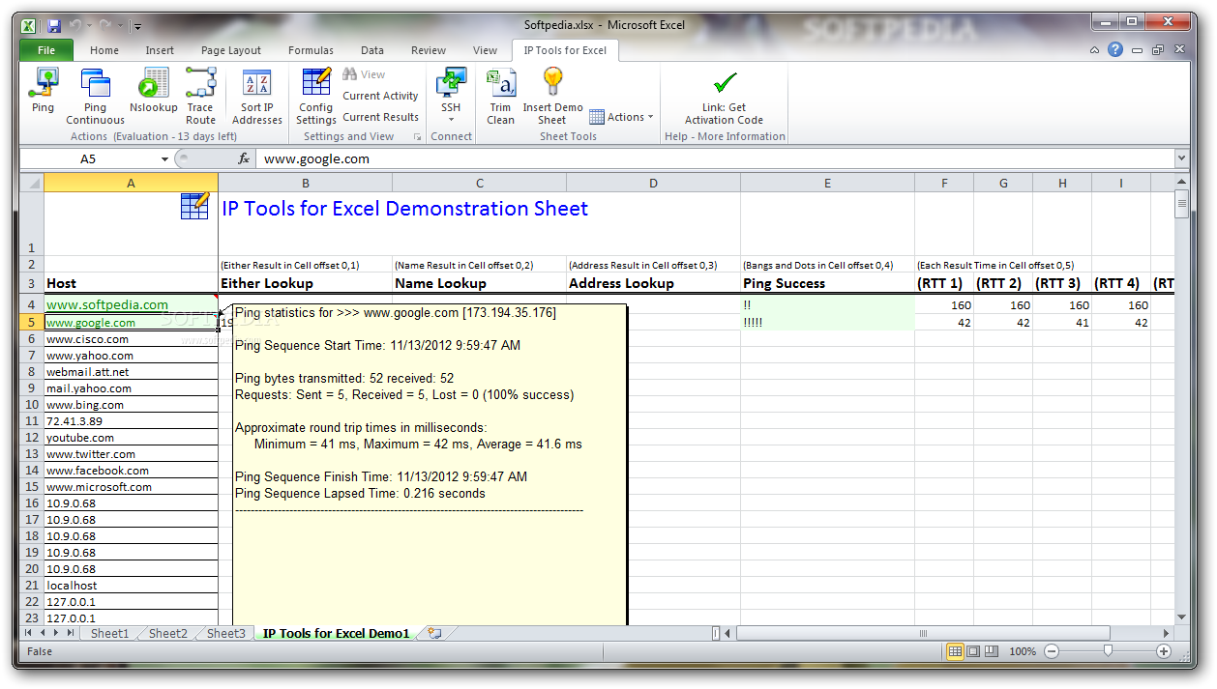Click the zoom slider handle
This screenshot has width=1217, height=689.
[1108, 652]
